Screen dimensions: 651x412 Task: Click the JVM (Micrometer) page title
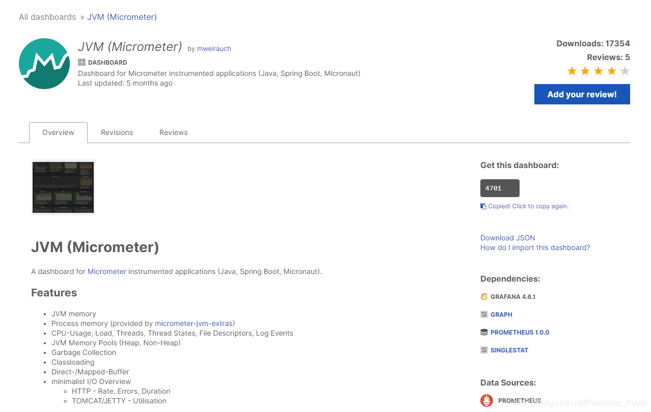click(x=130, y=46)
